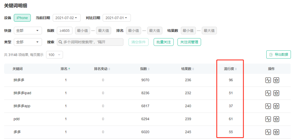Star the 多多 keyword
295x139 pixels.
[x=276, y=132]
